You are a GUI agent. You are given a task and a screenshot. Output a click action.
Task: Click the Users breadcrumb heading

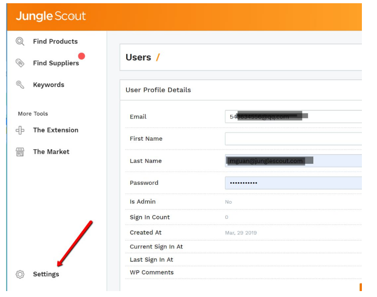coord(138,58)
